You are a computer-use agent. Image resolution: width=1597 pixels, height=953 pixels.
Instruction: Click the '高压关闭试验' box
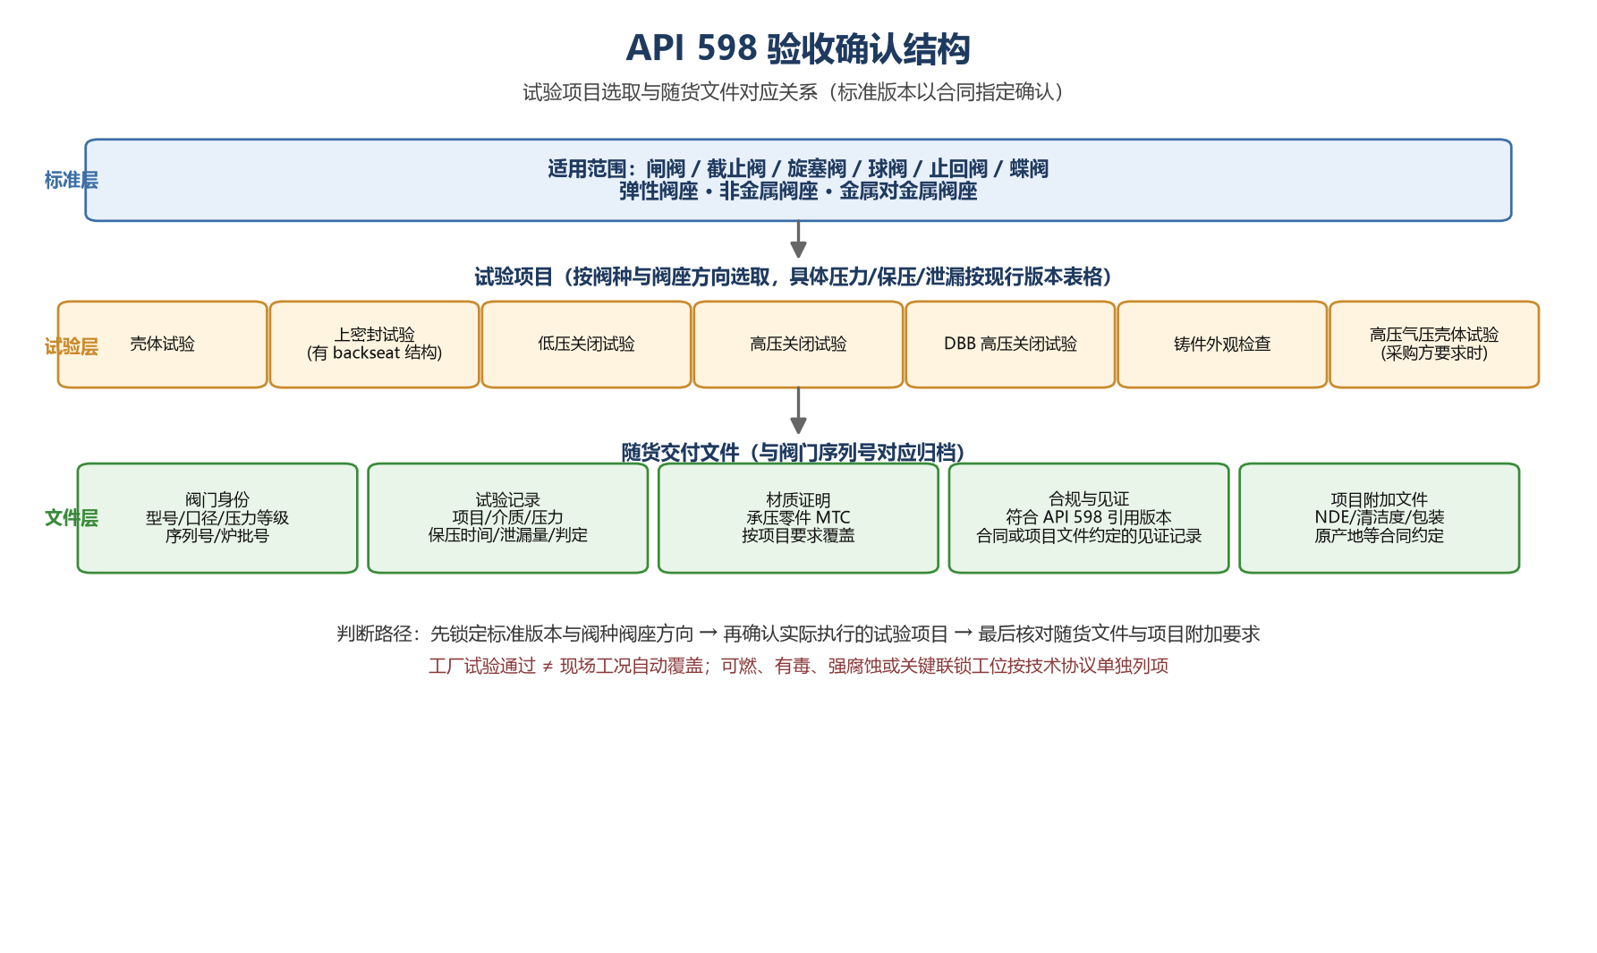click(x=798, y=345)
